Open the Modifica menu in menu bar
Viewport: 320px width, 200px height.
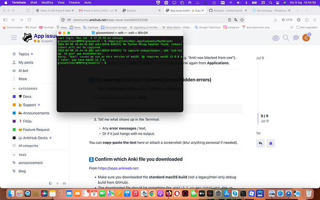click(47, 3)
